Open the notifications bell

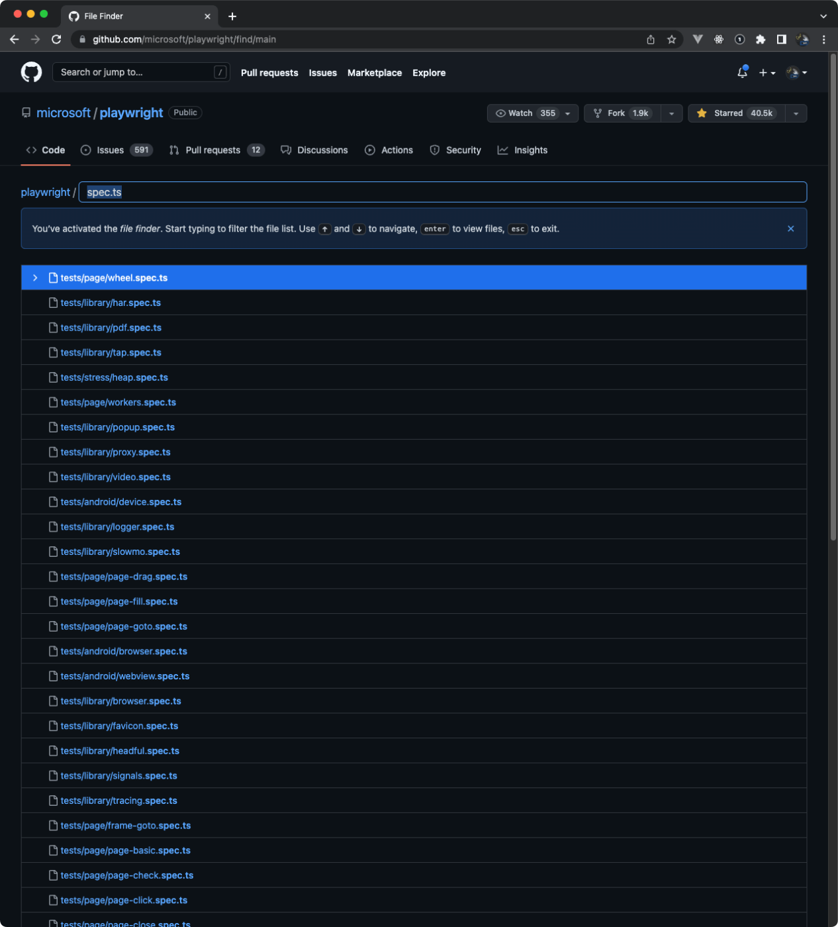[743, 72]
